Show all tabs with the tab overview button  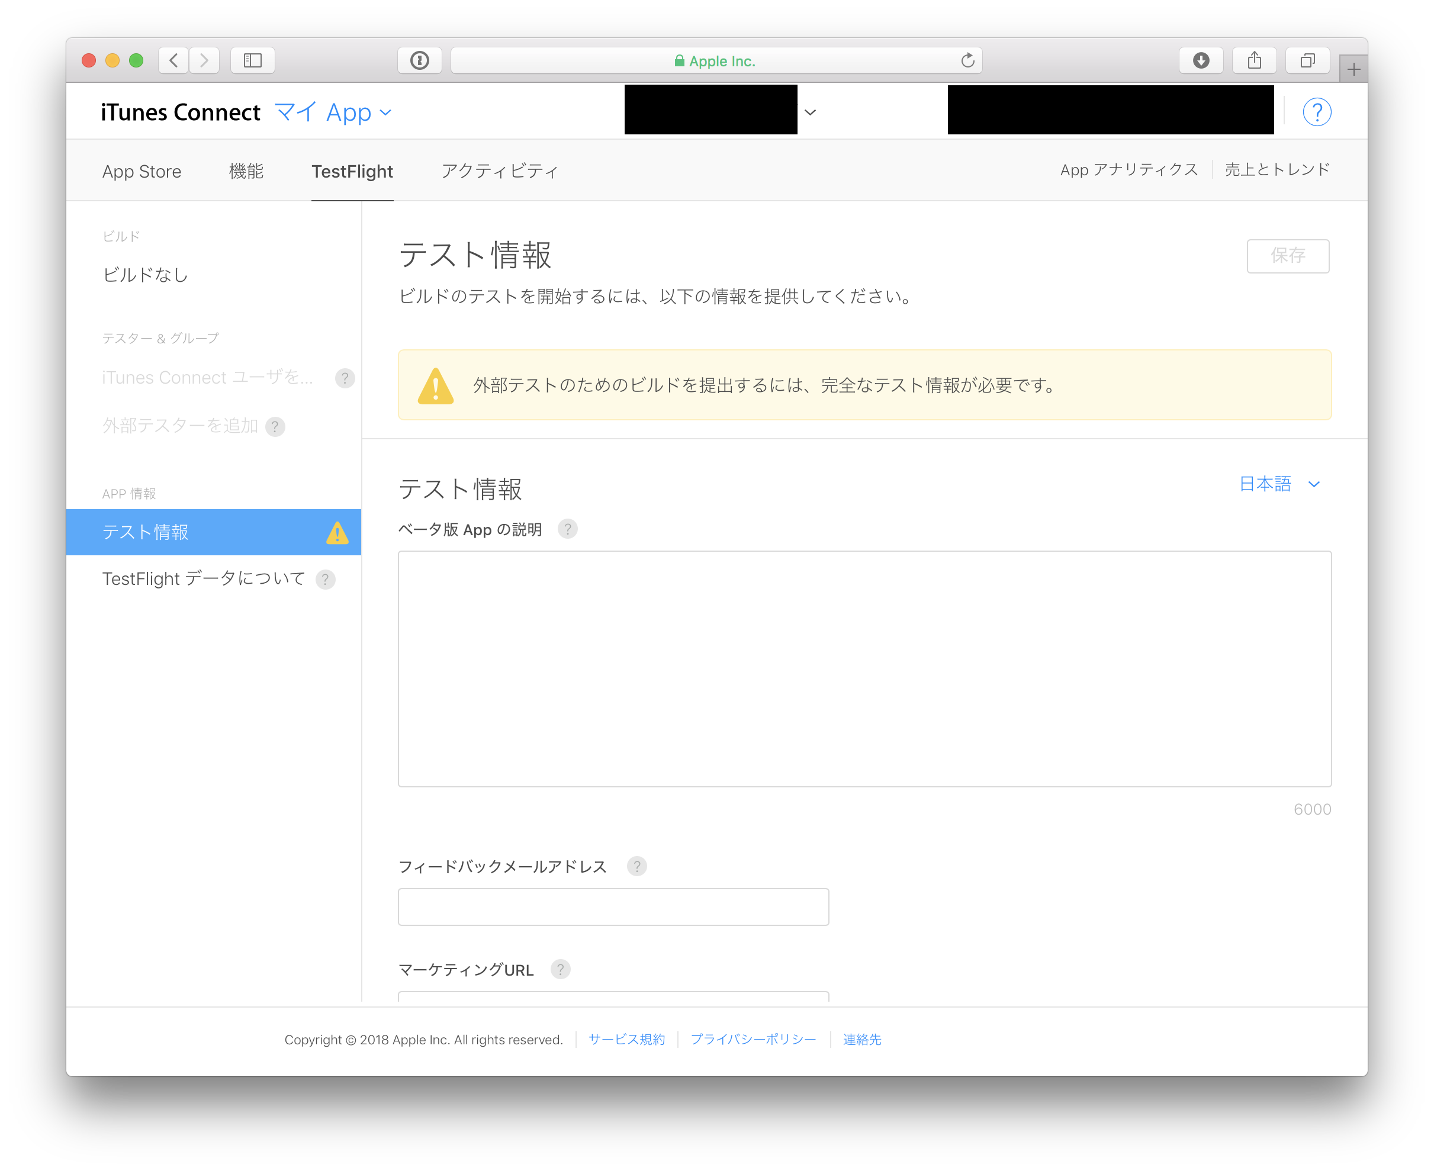1307,60
